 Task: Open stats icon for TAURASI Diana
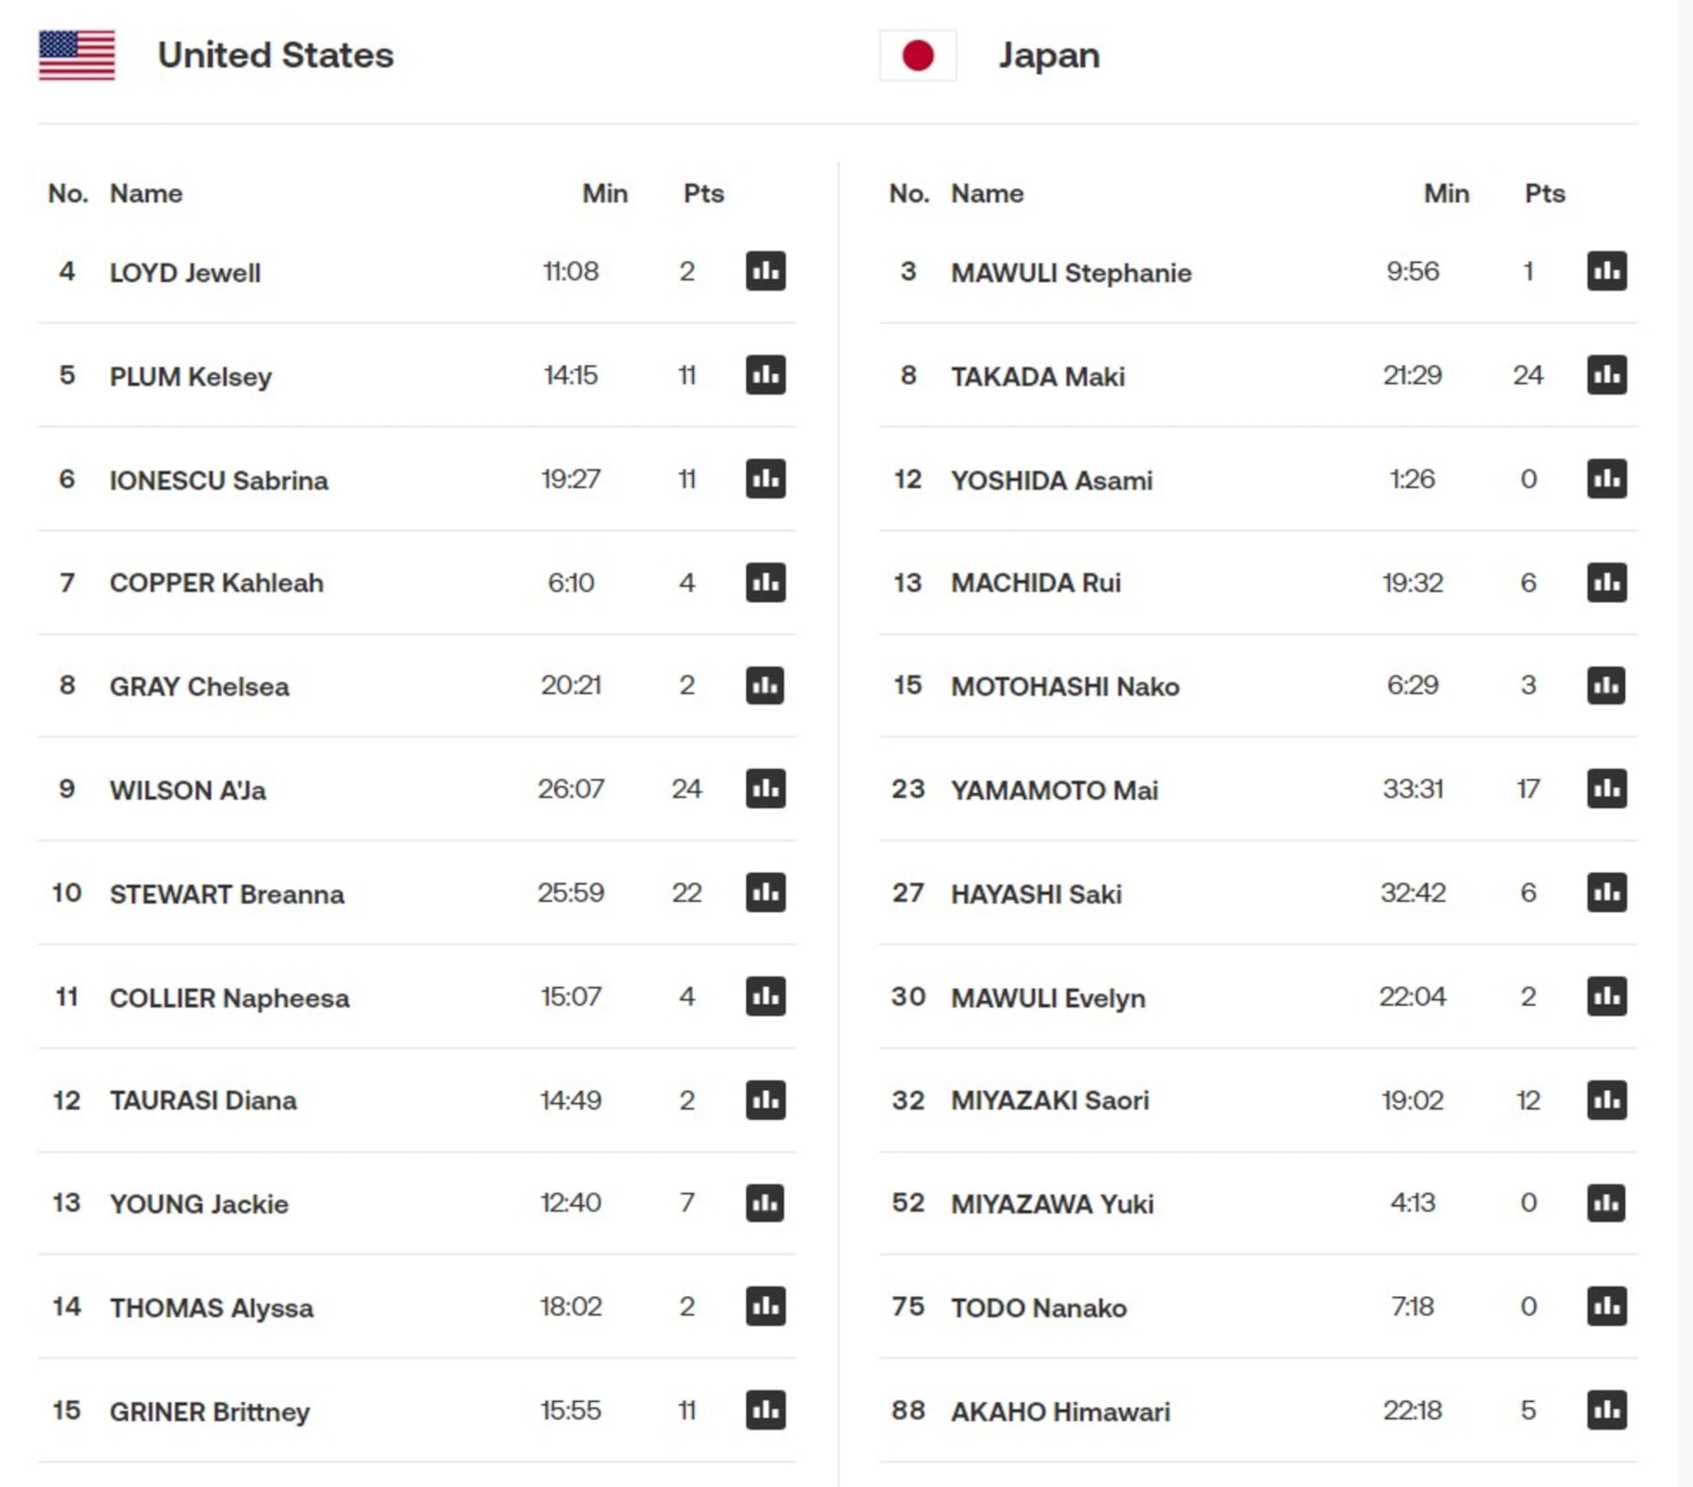[765, 1100]
